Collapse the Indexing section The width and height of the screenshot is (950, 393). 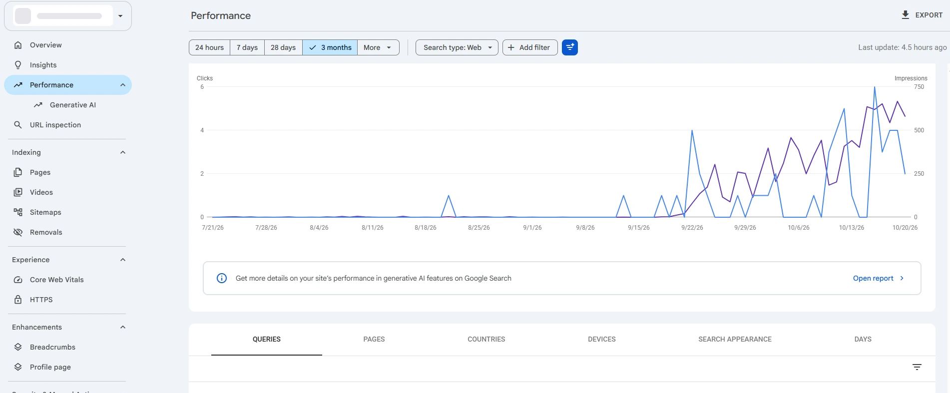123,152
